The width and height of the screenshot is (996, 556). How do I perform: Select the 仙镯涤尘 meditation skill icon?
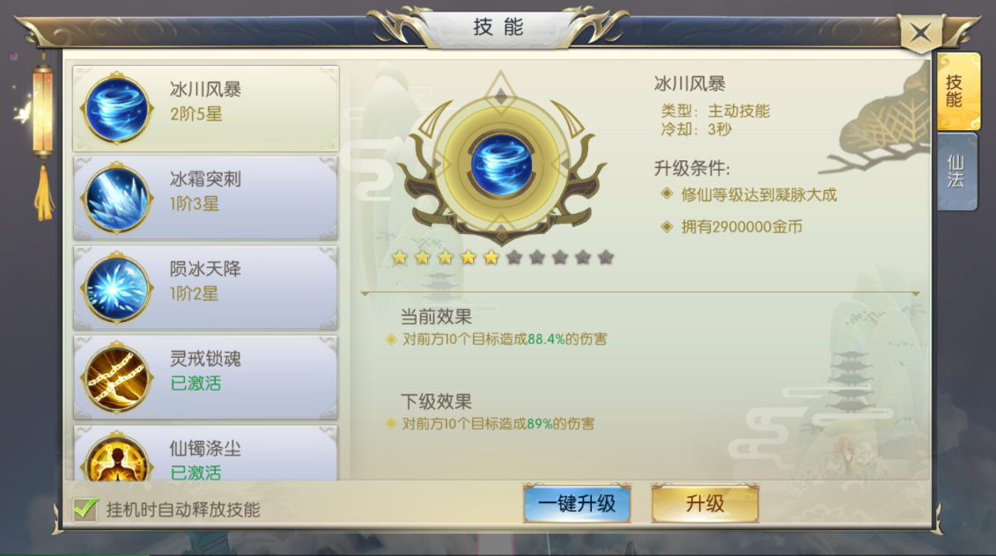(117, 458)
